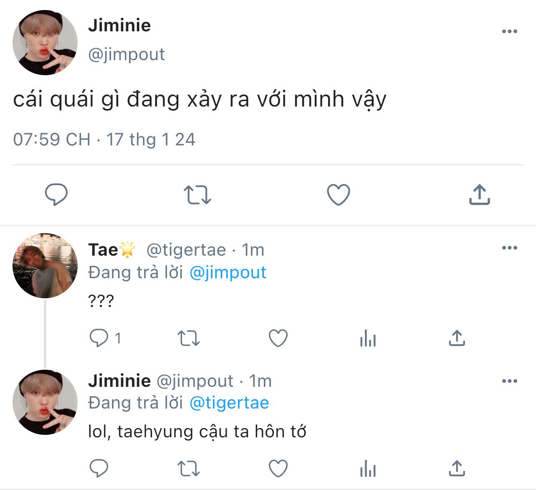Like the main tweet by Jiminie
The height and width of the screenshot is (490, 536).
338,195
